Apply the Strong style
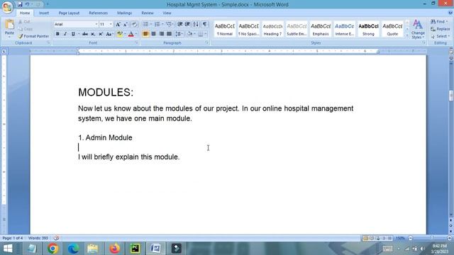Image resolution: width=454 pixels, height=255 pixels. click(x=368, y=29)
